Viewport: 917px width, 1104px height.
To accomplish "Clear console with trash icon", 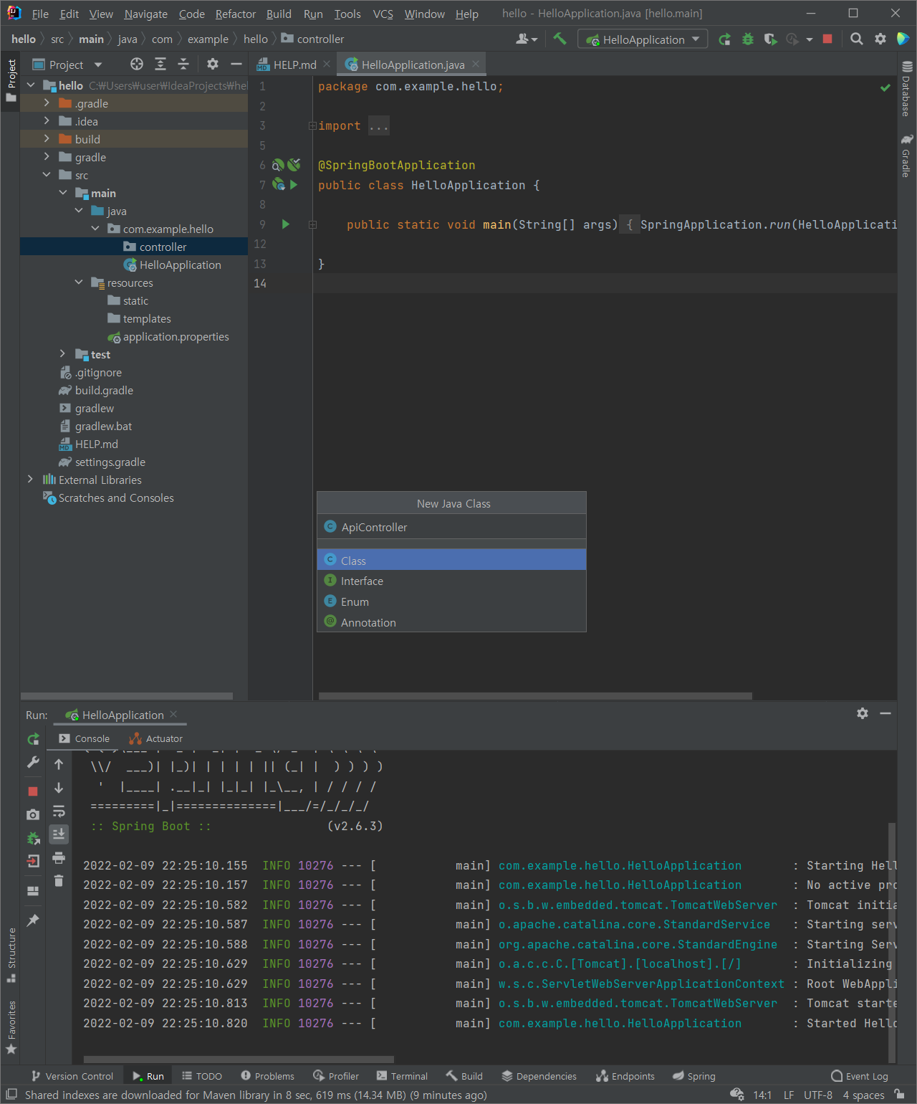I will (59, 880).
